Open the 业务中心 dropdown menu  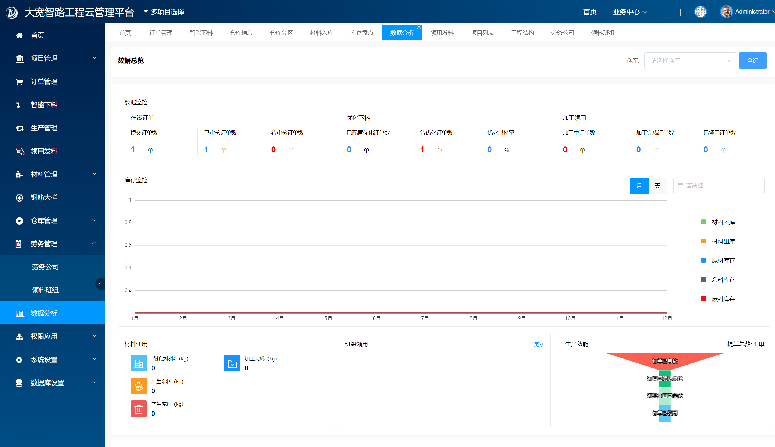[x=630, y=12]
